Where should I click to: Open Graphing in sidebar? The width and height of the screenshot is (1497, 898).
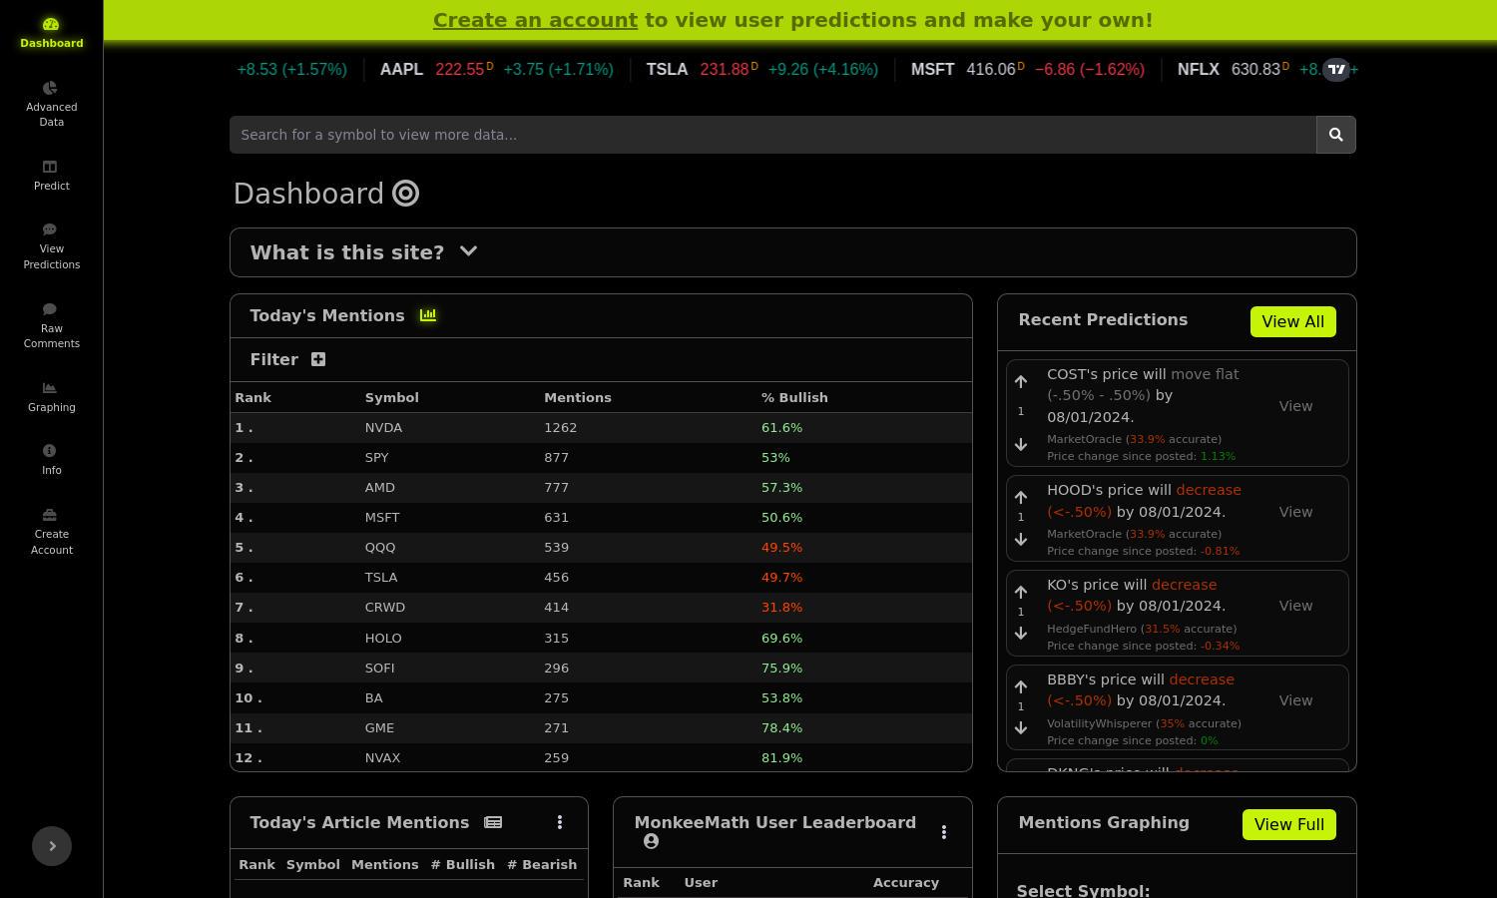51,396
